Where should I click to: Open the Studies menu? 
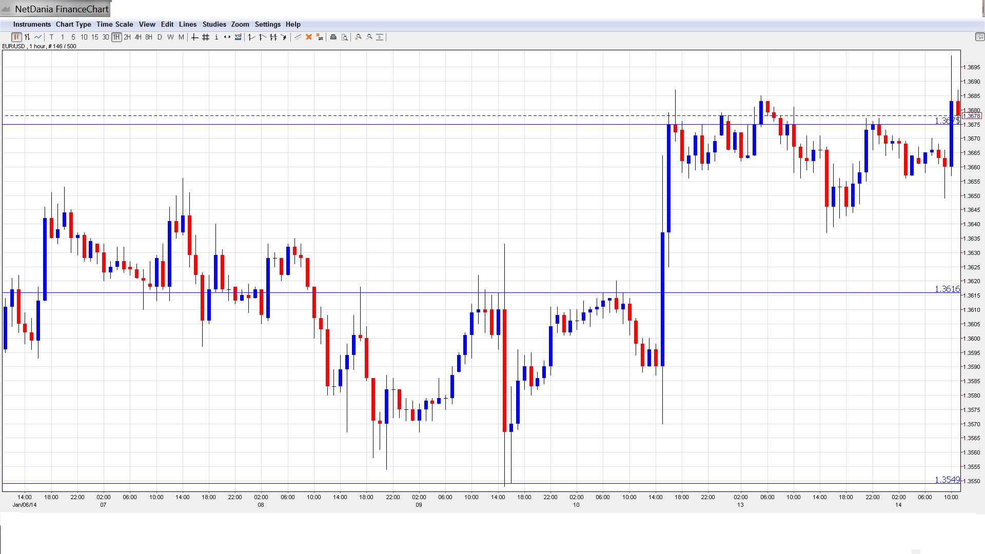[214, 24]
